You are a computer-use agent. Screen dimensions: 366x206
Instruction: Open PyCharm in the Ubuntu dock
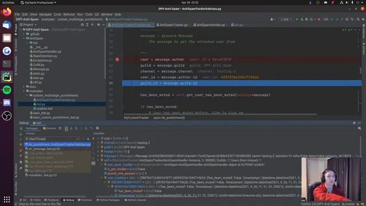(7, 77)
